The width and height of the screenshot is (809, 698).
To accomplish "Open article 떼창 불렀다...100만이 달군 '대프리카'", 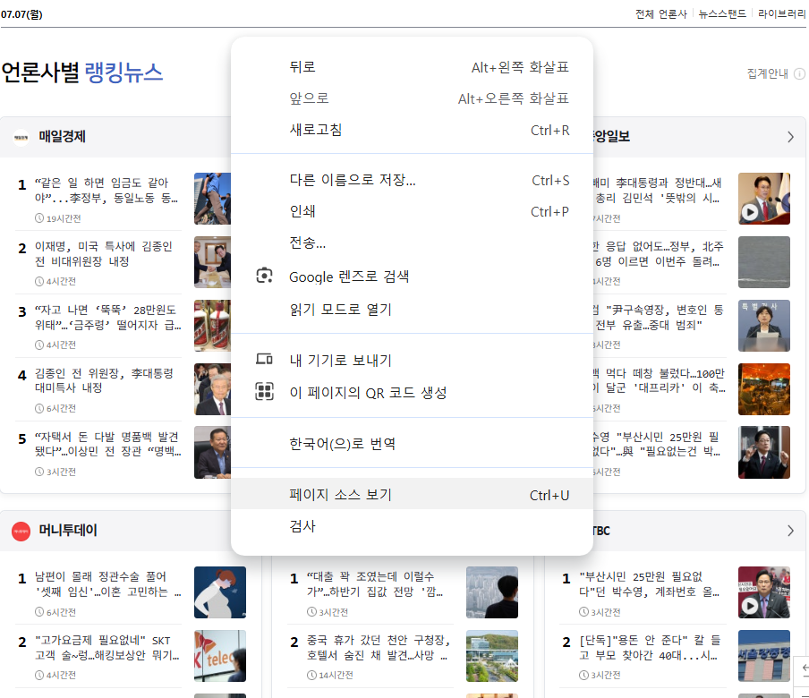I will pyautogui.click(x=659, y=380).
